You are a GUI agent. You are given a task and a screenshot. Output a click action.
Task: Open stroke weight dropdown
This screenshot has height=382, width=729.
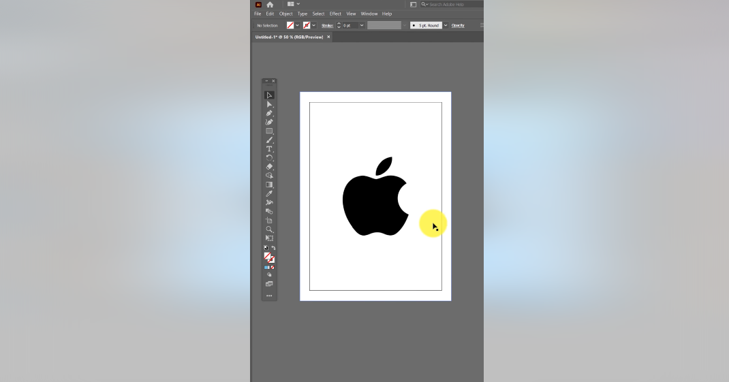tap(362, 25)
